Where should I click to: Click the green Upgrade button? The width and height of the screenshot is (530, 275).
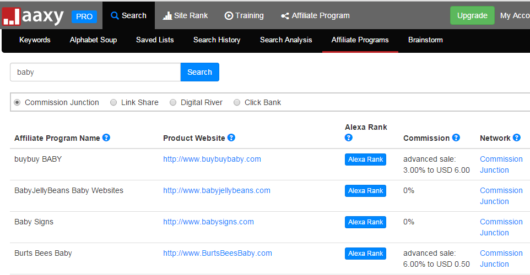point(472,15)
